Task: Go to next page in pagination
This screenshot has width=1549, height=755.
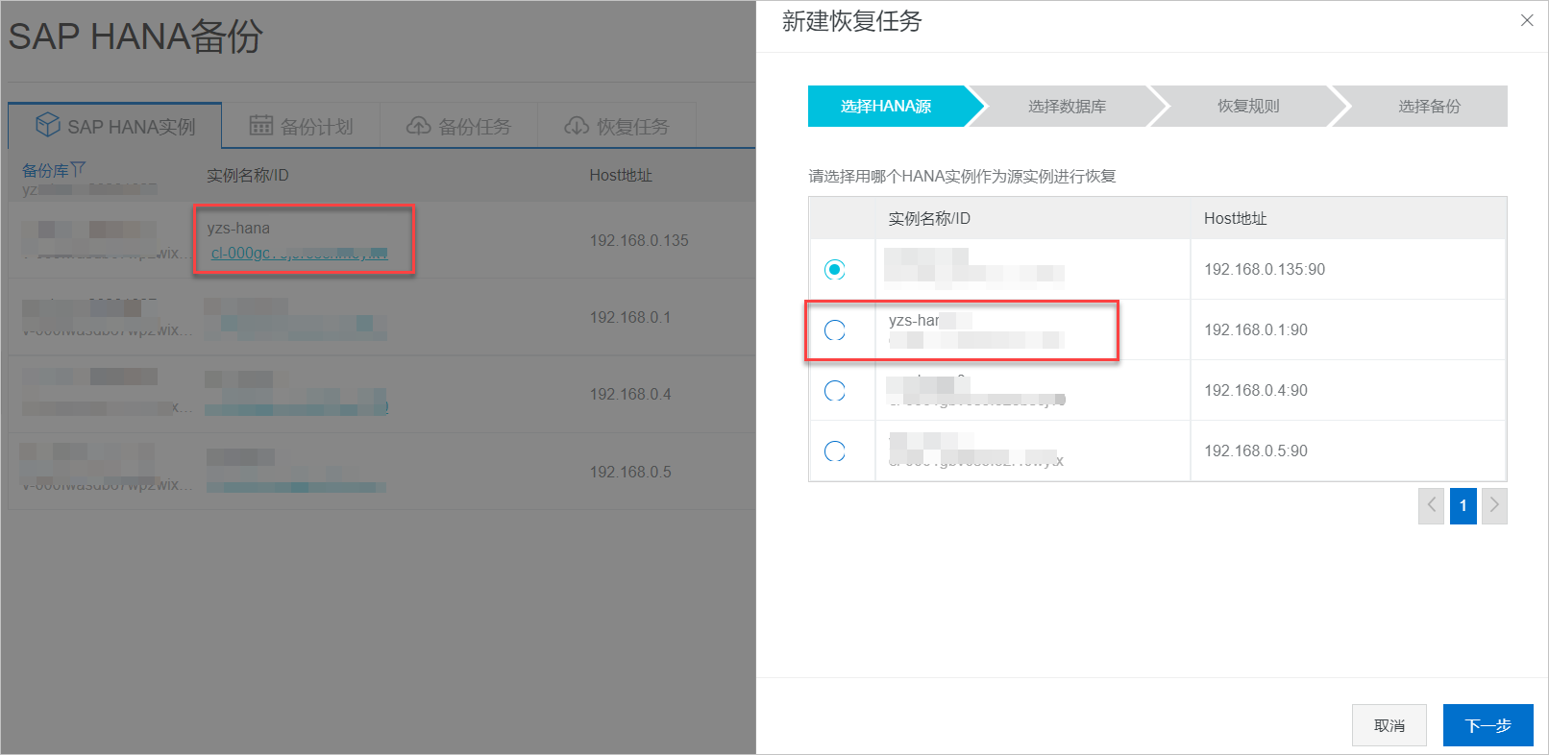Action: 1494,505
